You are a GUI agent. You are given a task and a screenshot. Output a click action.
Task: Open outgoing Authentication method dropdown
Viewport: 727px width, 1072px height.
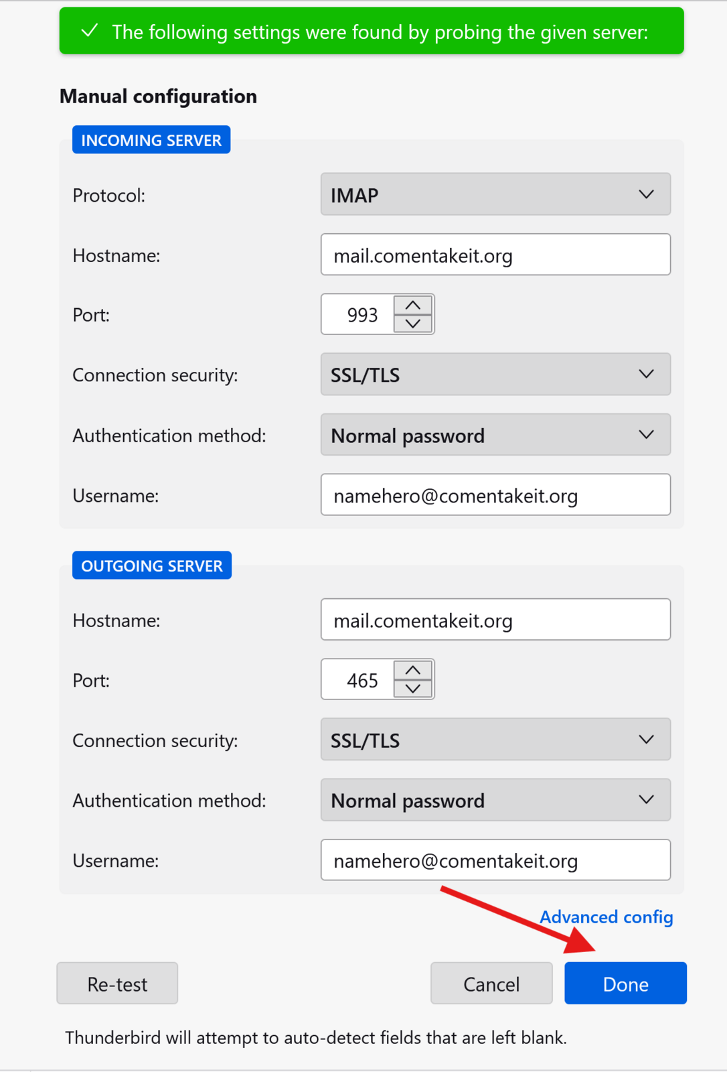495,800
